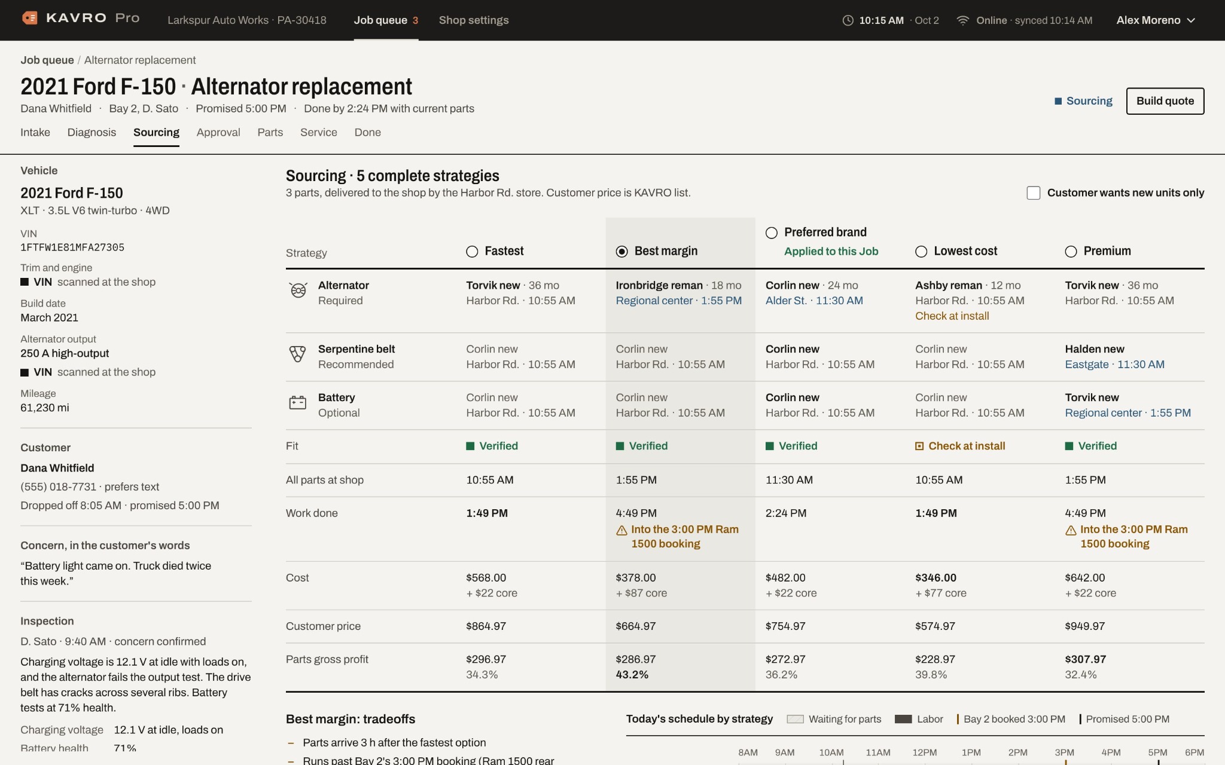Viewport: 1225px width, 765px height.
Task: Select the Fastest strategy radio button
Action: (x=472, y=252)
